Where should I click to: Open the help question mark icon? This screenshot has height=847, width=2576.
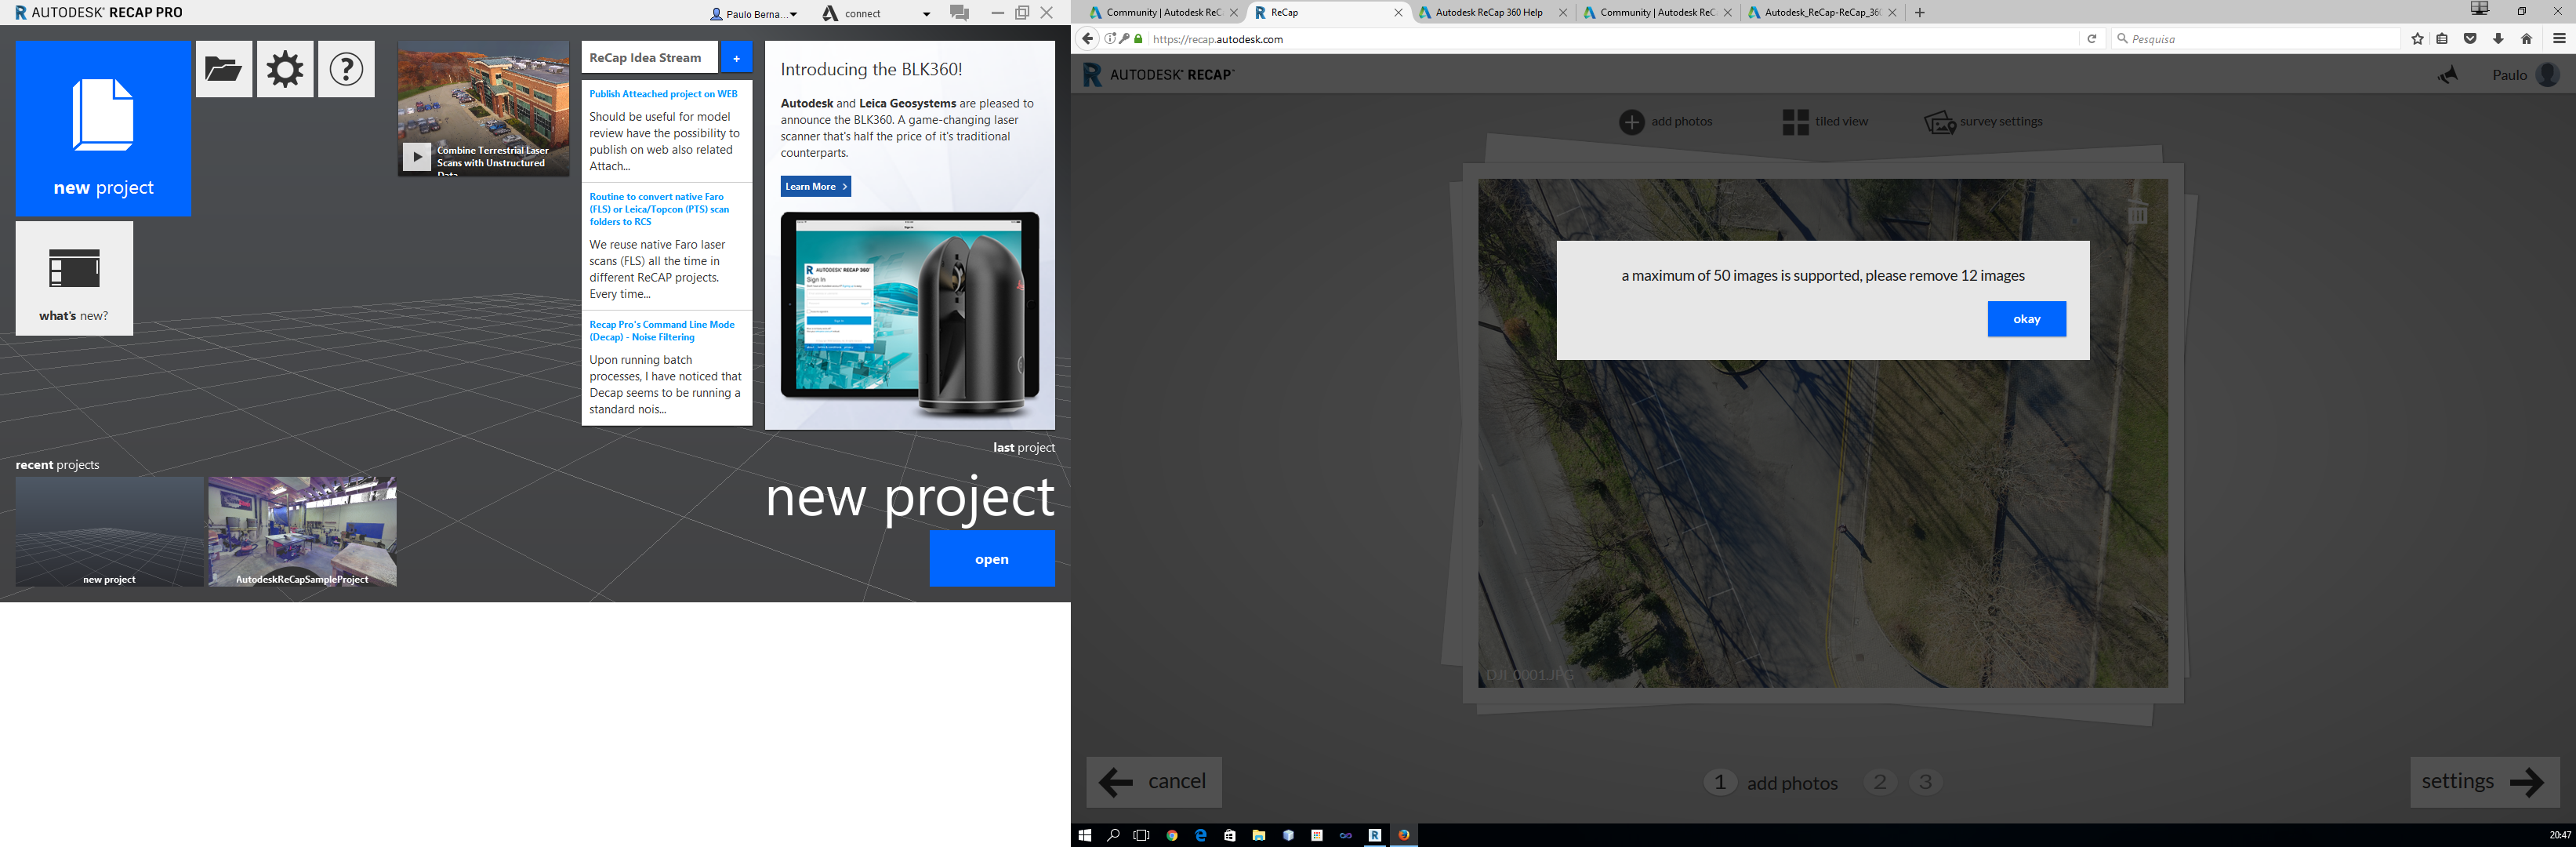345,68
